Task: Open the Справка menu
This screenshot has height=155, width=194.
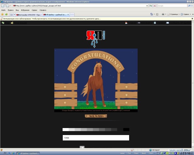Action: tap(43, 10)
